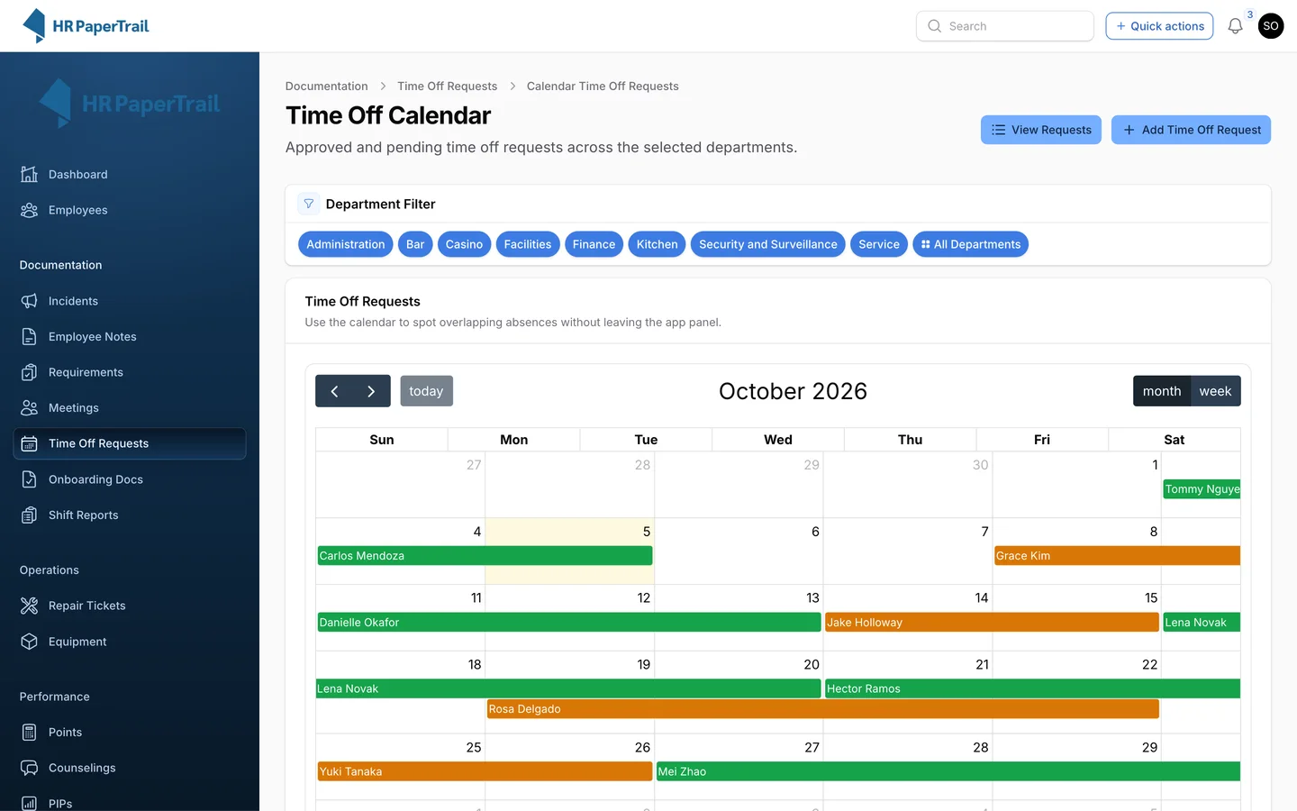Switch calendar to week view

coord(1215,391)
